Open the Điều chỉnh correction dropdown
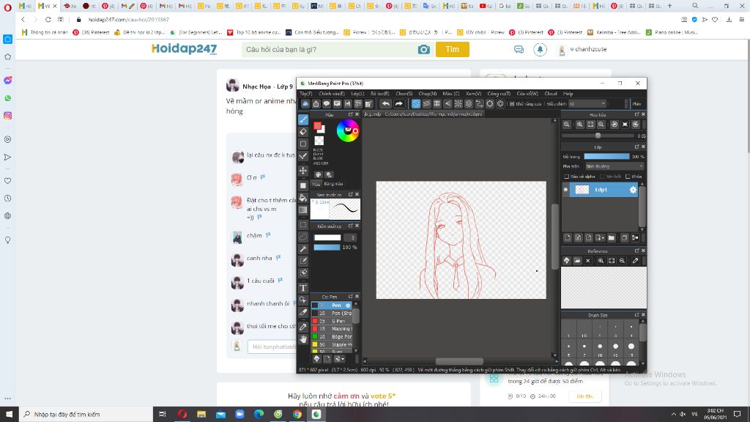750x422 pixels. click(x=587, y=104)
